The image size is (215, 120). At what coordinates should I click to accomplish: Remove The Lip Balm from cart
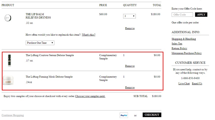[130, 28]
